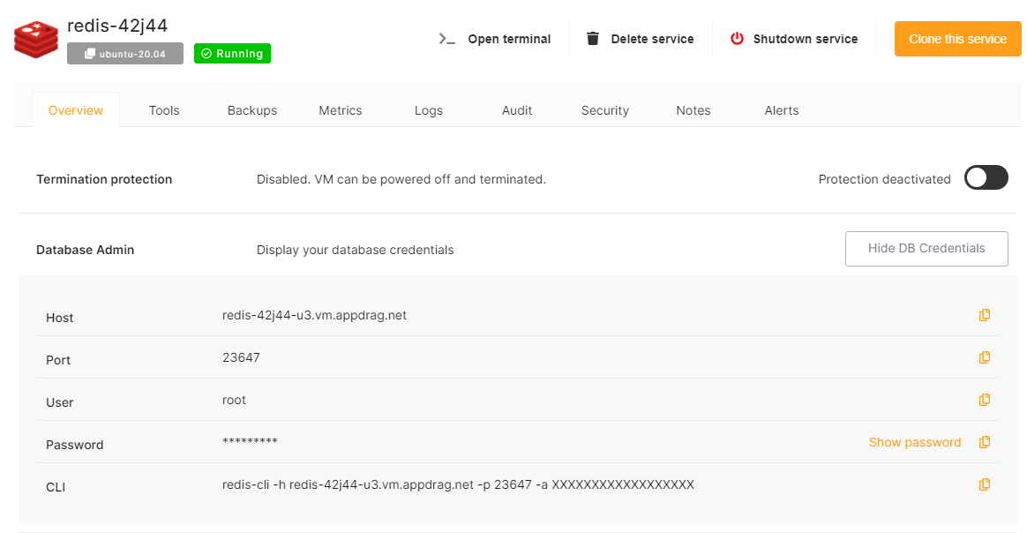
Task: View the Logs tab
Action: [429, 110]
